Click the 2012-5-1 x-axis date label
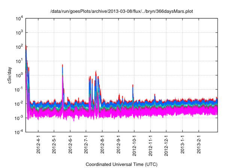Screen dimensions: 240x168 point(54,145)
